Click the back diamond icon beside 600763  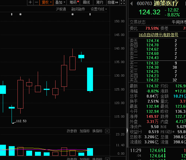[x=131, y=3]
